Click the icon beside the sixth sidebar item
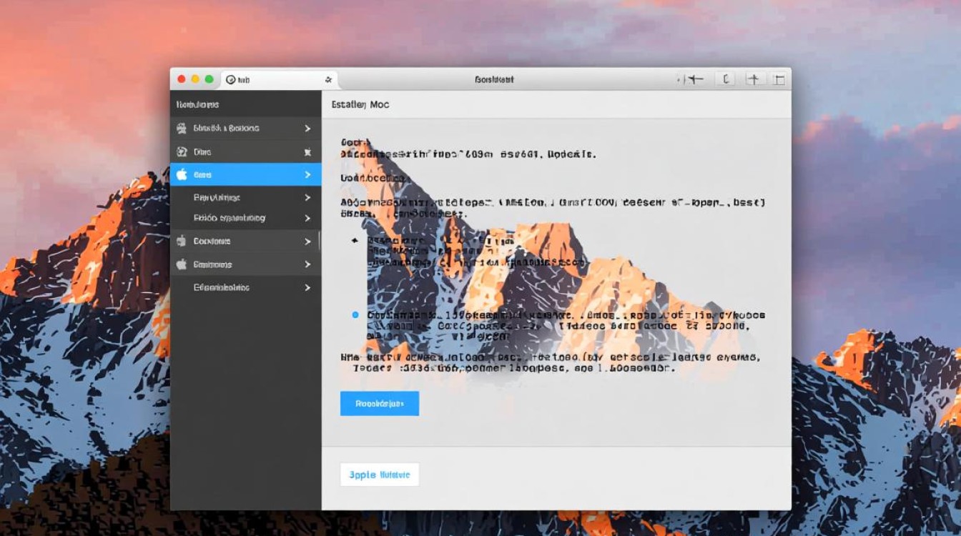Screen dimensions: 961x536 (182, 242)
